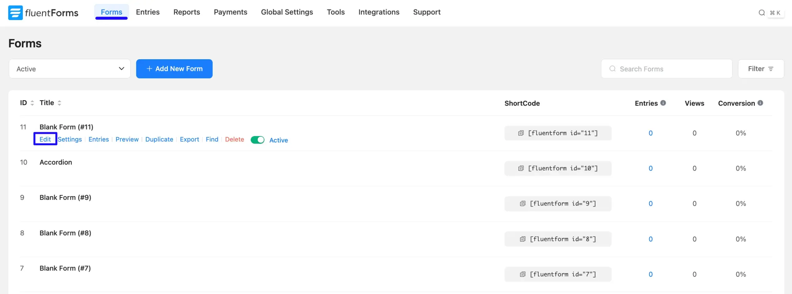Image resolution: width=792 pixels, height=294 pixels.
Task: Click the Conversion column info icon
Action: [x=760, y=103]
